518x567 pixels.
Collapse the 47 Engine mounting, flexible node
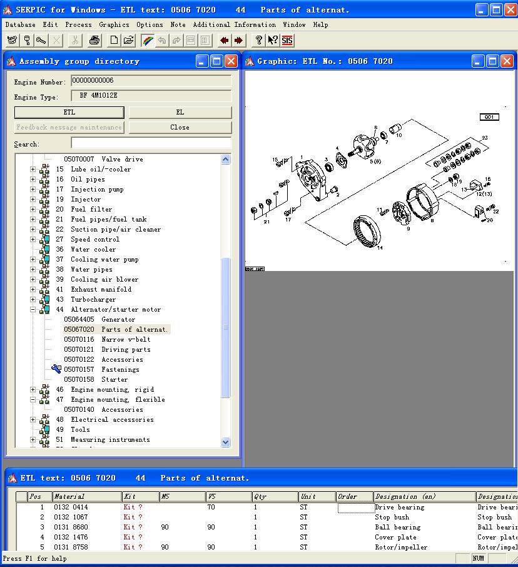[x=33, y=399]
